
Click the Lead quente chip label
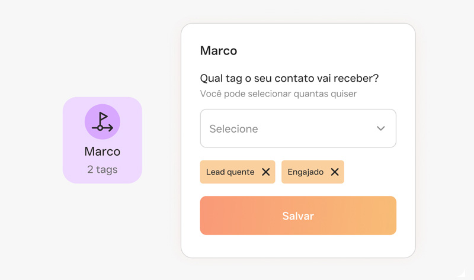tap(230, 172)
